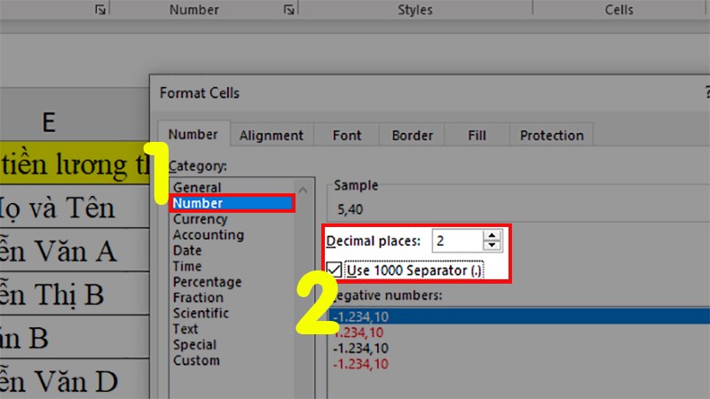The image size is (710, 399).
Task: Open the Border tab
Action: point(412,136)
